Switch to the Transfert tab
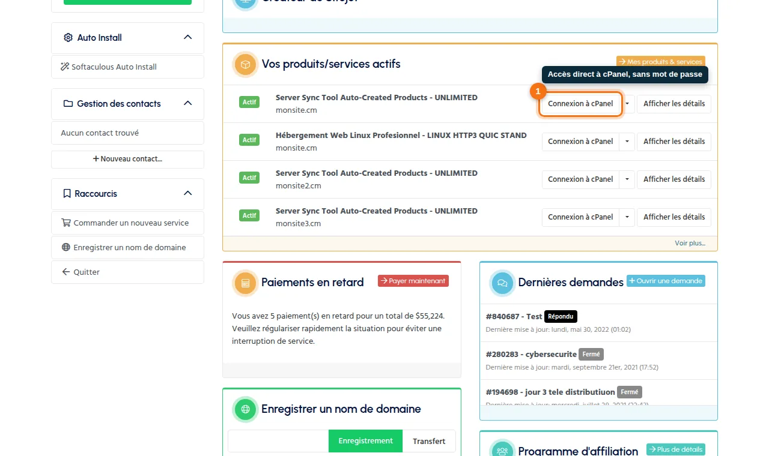769x456 pixels. point(429,441)
